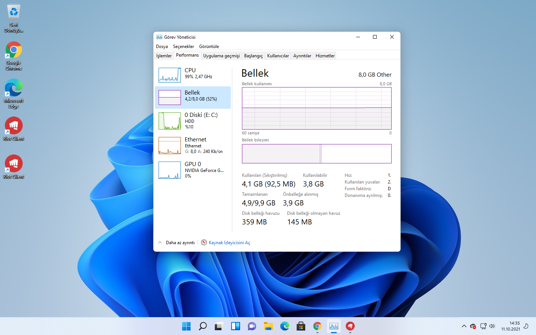
Task: Click the large Bellek heading
Action: 255,73
